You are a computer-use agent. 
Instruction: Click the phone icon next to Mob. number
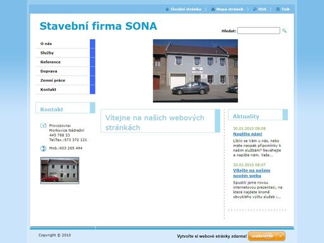click(43, 149)
